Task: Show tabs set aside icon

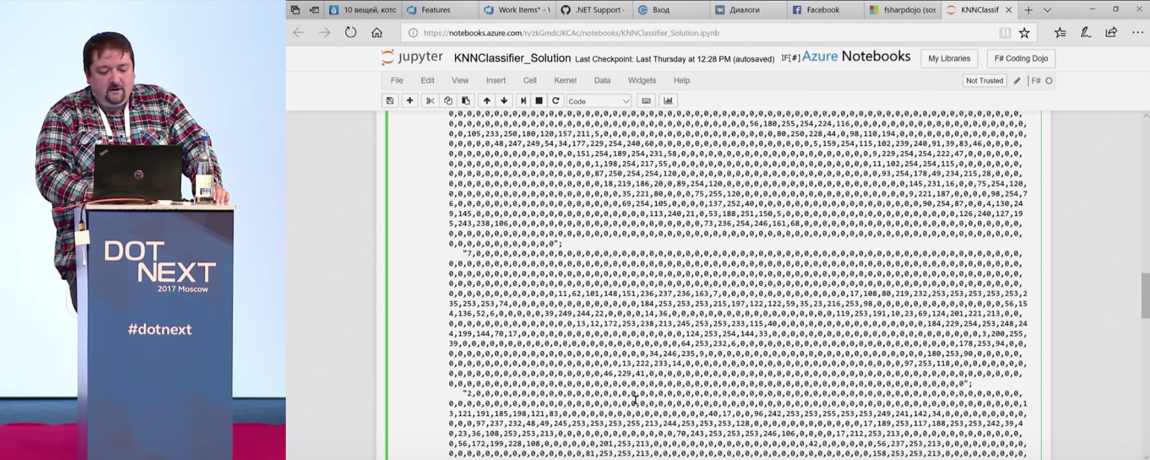Action: (x=295, y=9)
